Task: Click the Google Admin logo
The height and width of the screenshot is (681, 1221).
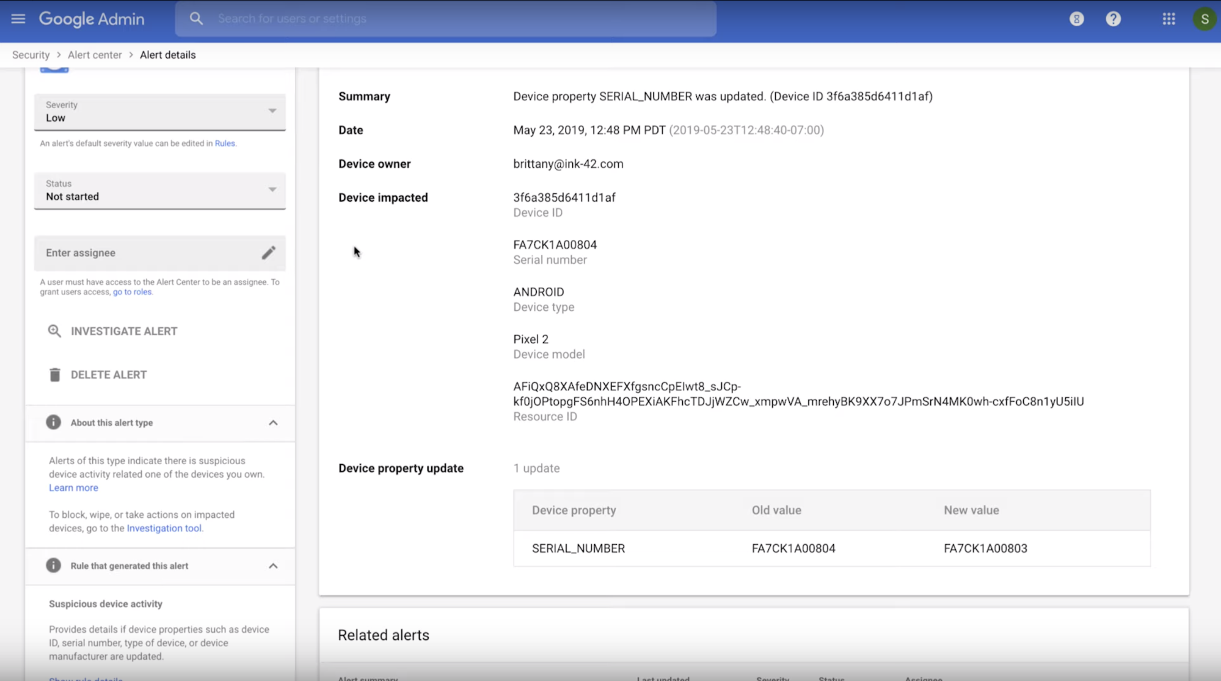Action: (x=92, y=19)
